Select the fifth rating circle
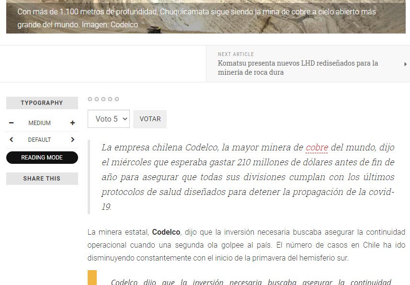The image size is (410, 285). click(x=117, y=99)
